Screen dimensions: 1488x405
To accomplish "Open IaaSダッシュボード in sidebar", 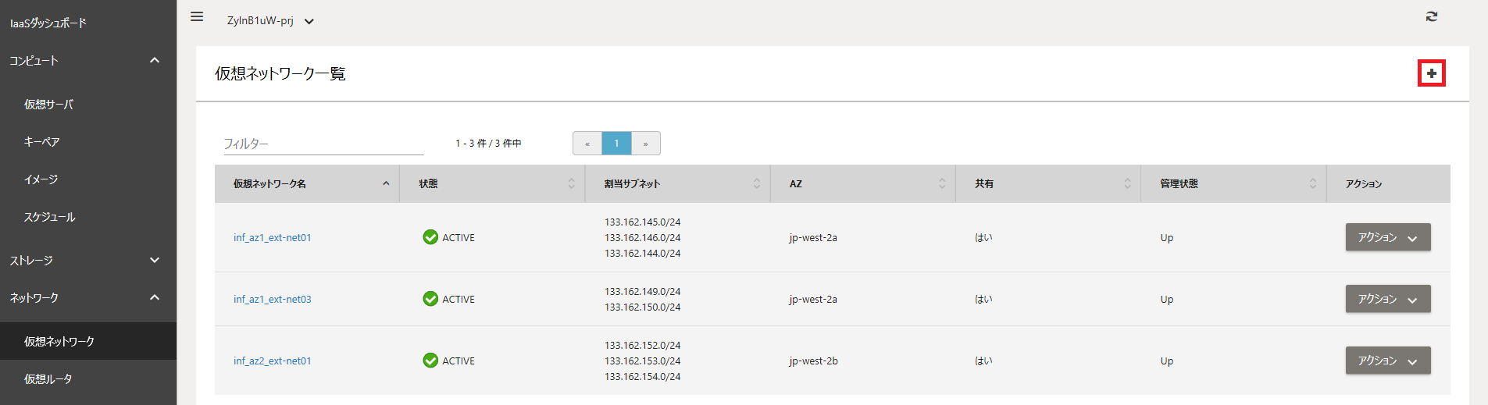I will 48,23.
